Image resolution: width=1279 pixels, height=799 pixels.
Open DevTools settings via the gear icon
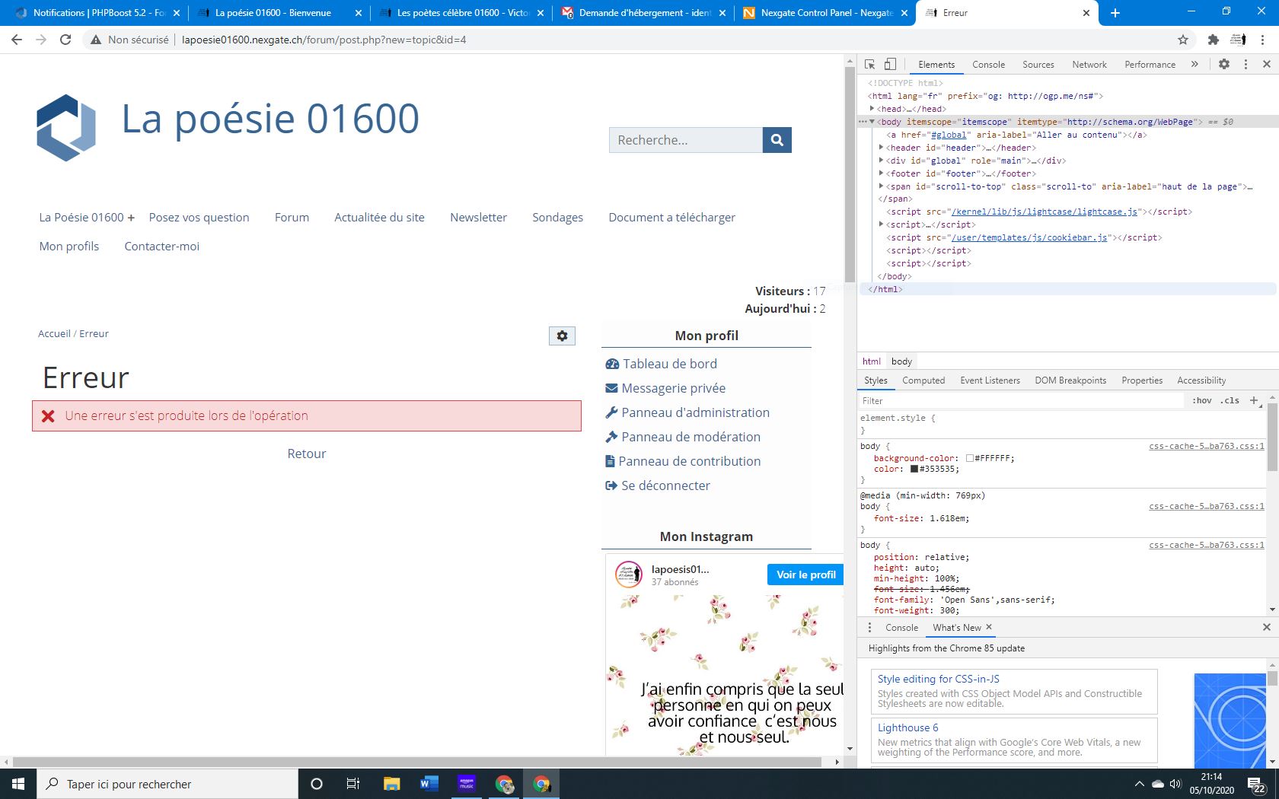pos(1224,65)
